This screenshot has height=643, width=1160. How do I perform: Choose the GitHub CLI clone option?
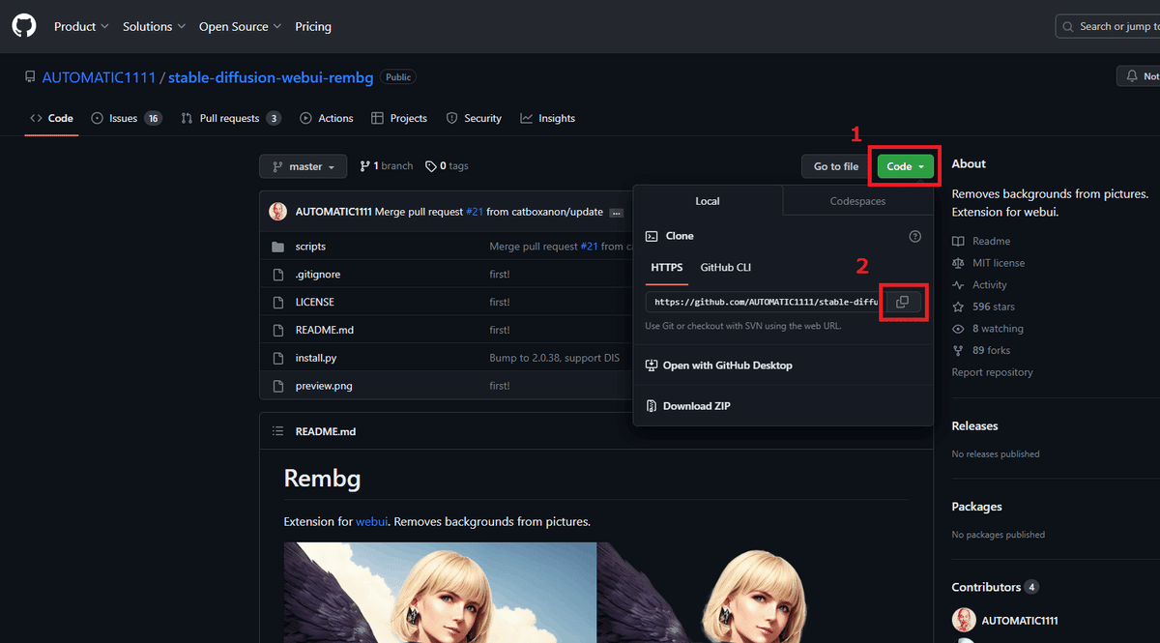point(726,267)
